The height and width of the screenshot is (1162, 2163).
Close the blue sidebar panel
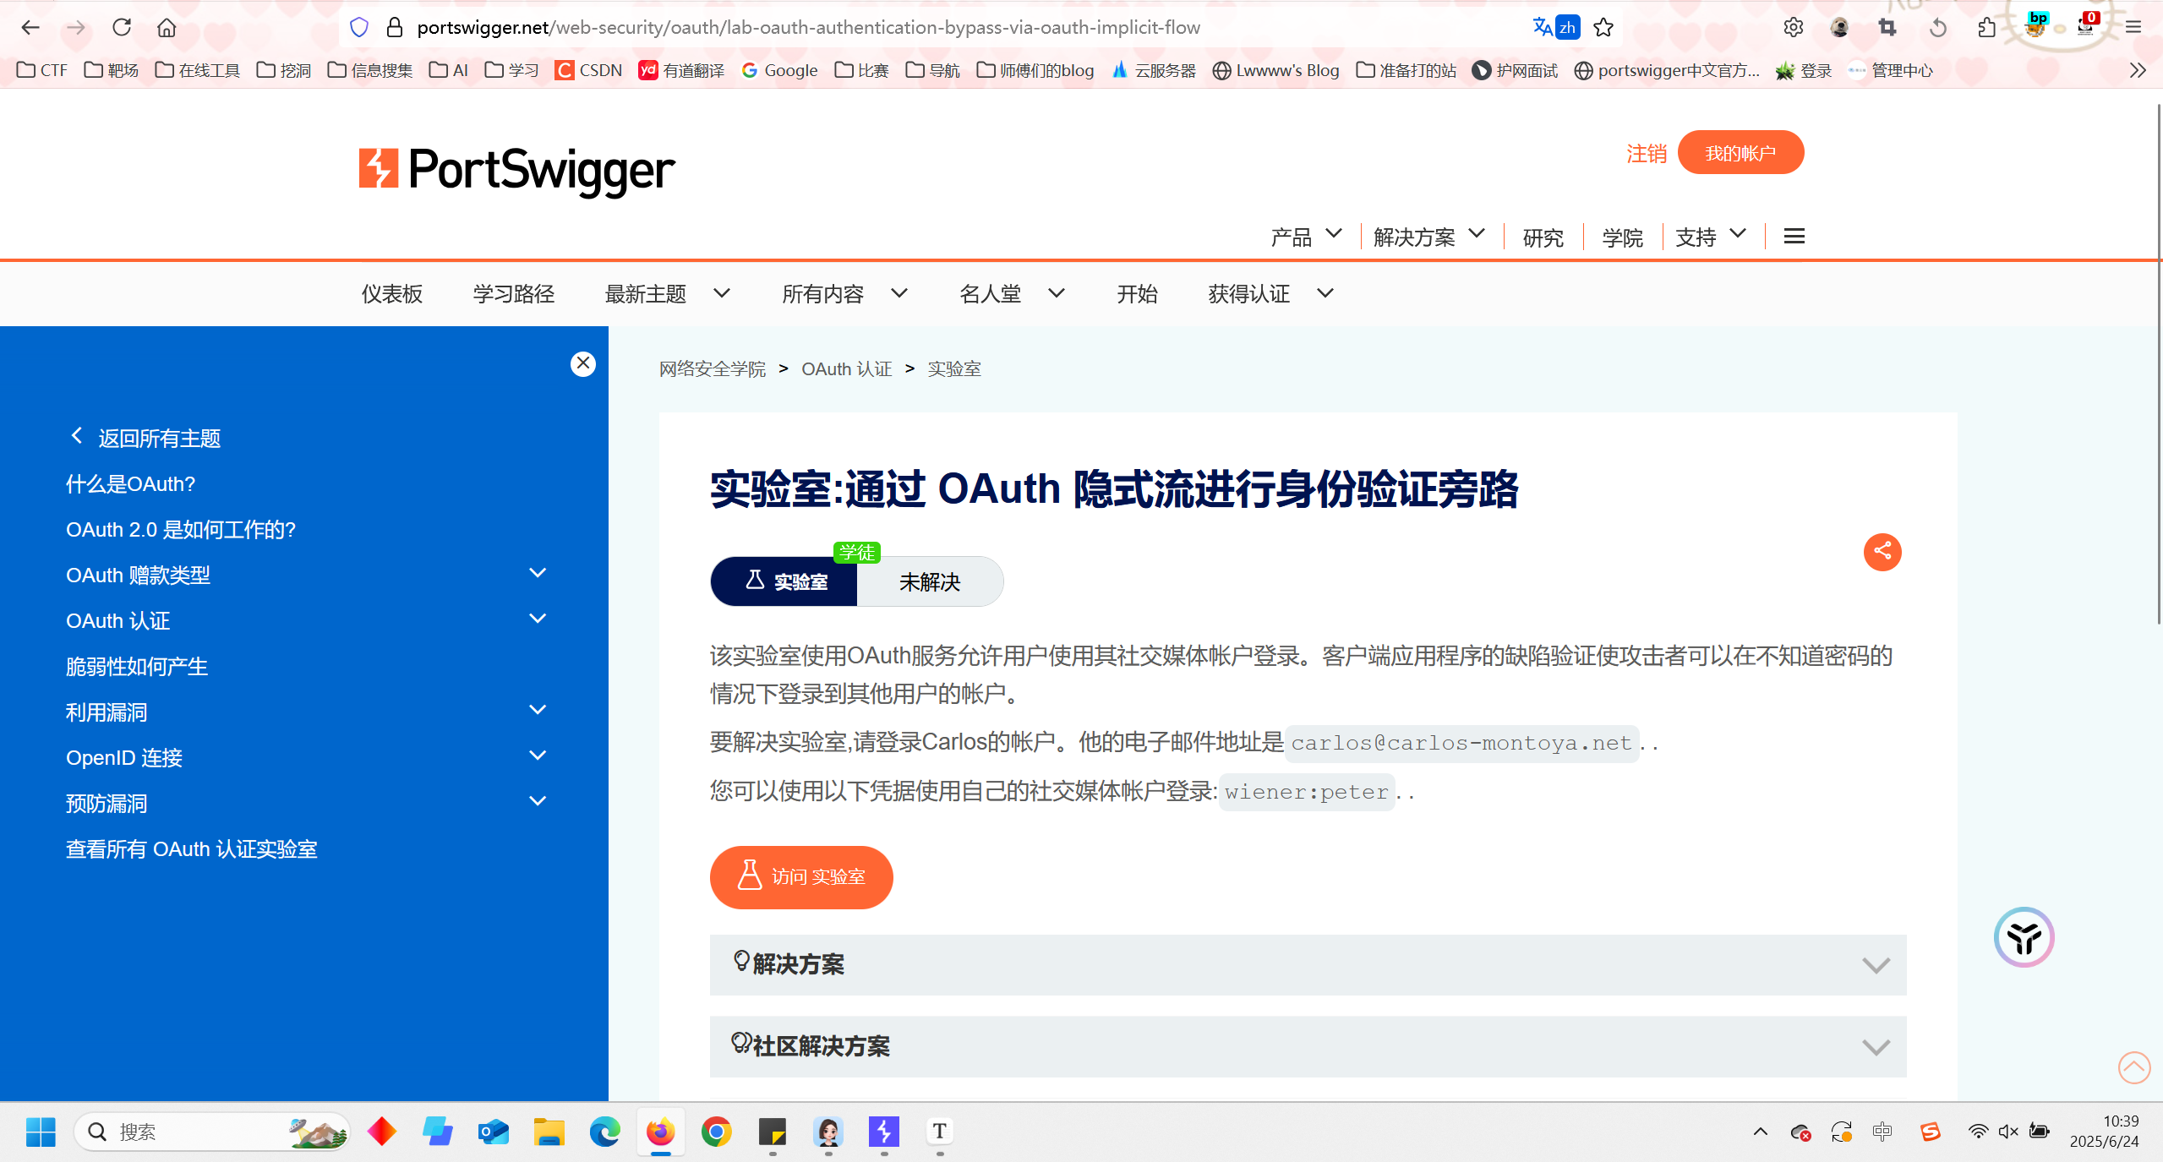(582, 363)
